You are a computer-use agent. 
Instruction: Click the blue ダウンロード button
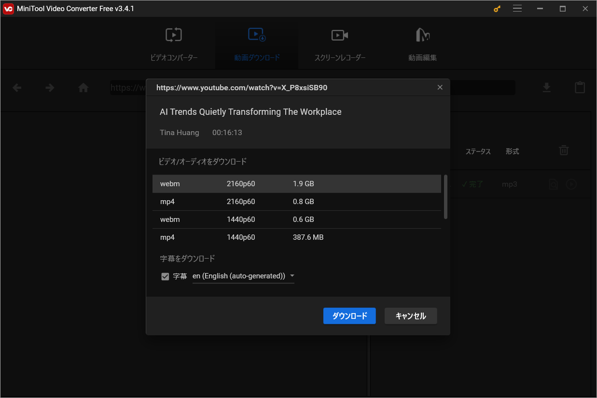click(349, 316)
